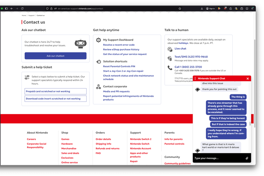The image size is (264, 176).
Task: Open Start a Joy-Con 2 or Joy-Con repair
Action: [x=123, y=71]
